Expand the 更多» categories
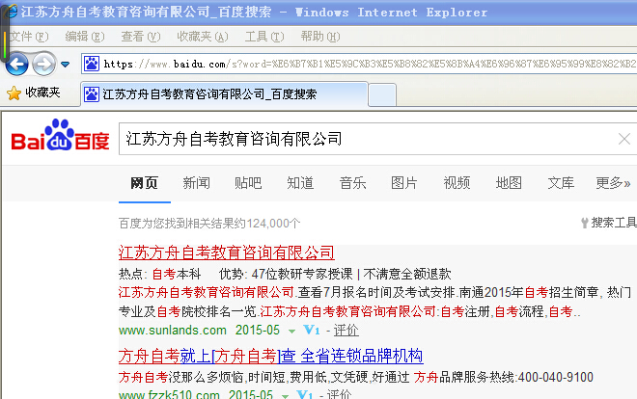Image resolution: width=637 pixels, height=399 pixels. coord(613,183)
